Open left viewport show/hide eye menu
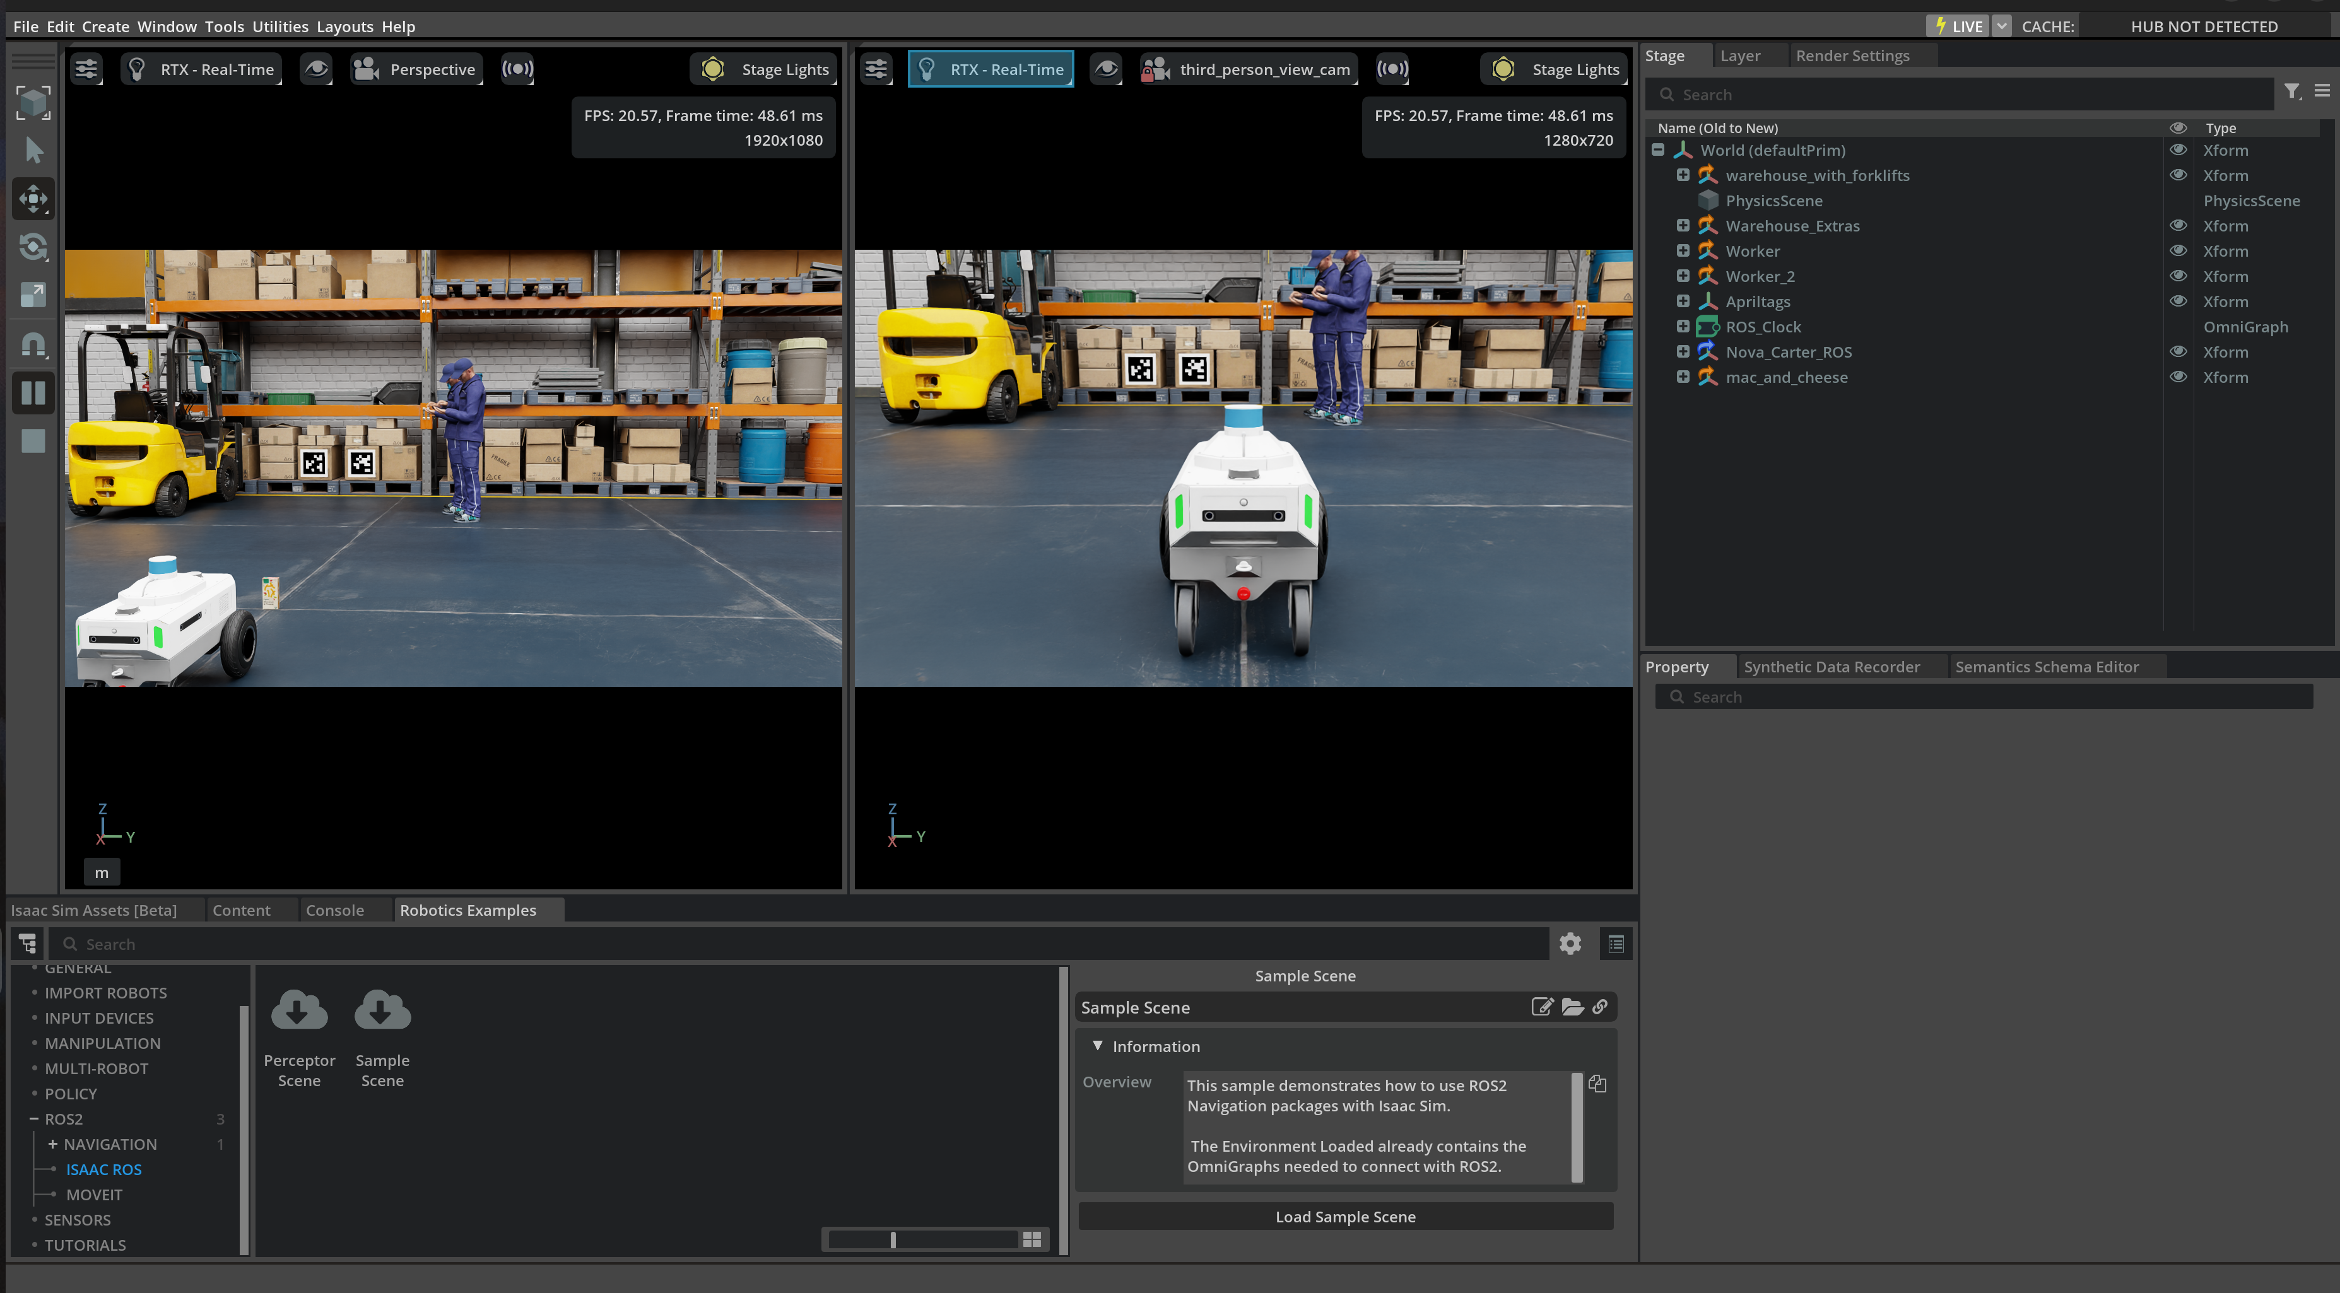 pos(316,69)
